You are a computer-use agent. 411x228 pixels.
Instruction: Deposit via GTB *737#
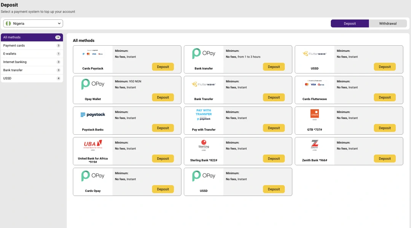point(384,128)
